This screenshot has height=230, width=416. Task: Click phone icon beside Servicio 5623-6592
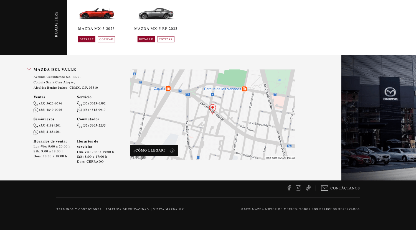click(x=79, y=104)
